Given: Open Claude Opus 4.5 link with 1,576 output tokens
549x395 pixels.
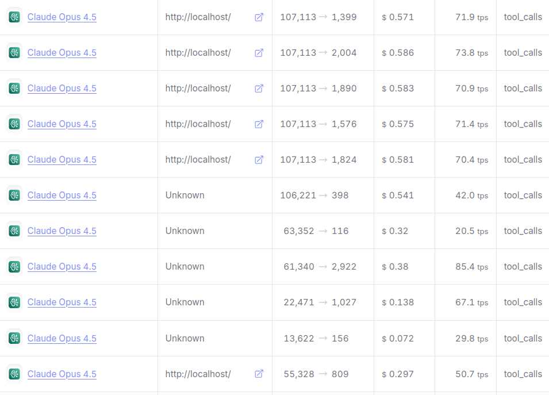Looking at the screenshot, I should 62,124.
